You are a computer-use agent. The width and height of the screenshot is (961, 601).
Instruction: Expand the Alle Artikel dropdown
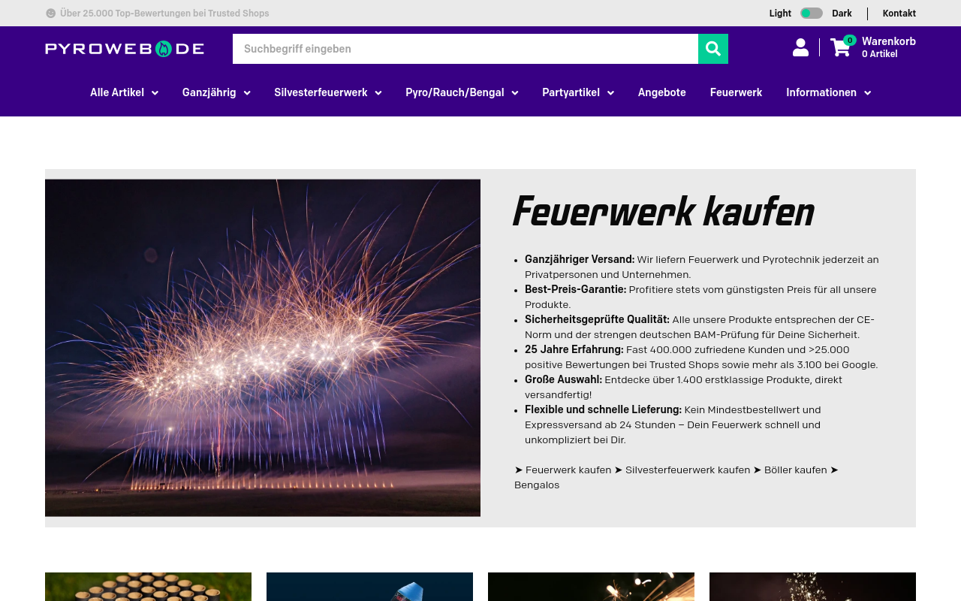124,92
